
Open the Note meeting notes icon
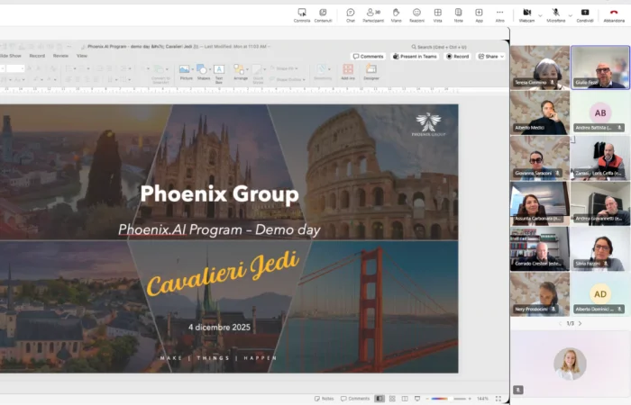(x=459, y=13)
